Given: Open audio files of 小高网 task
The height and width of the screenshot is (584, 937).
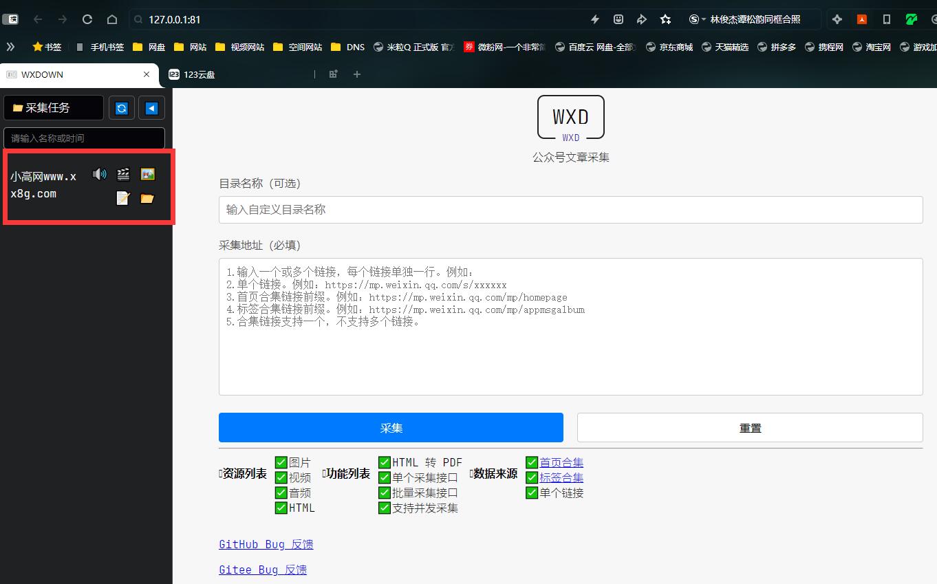Looking at the screenshot, I should pyautogui.click(x=100, y=174).
